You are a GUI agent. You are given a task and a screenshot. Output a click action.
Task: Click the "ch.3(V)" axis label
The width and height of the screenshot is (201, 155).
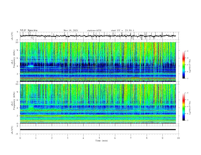pos(12,130)
